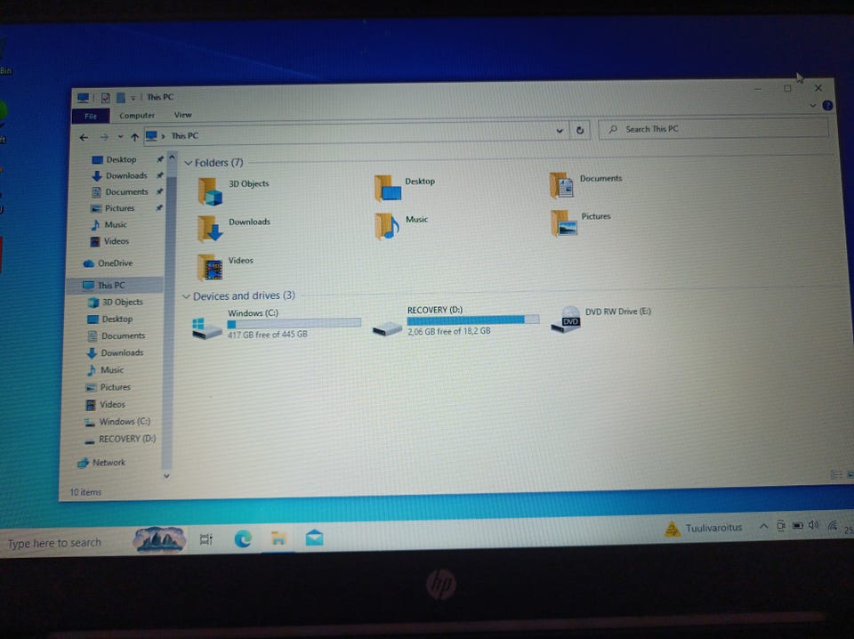The height and width of the screenshot is (639, 854).
Task: Open the Windows (C:) drive icon
Action: 206,328
